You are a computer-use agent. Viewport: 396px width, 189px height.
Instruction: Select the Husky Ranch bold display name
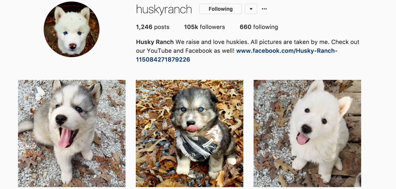tap(155, 42)
